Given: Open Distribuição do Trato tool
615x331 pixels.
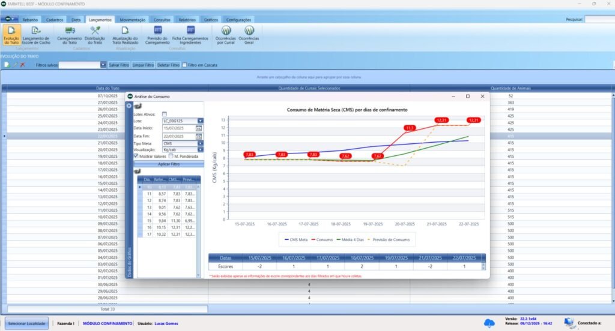Looking at the screenshot, I should 95,30.
